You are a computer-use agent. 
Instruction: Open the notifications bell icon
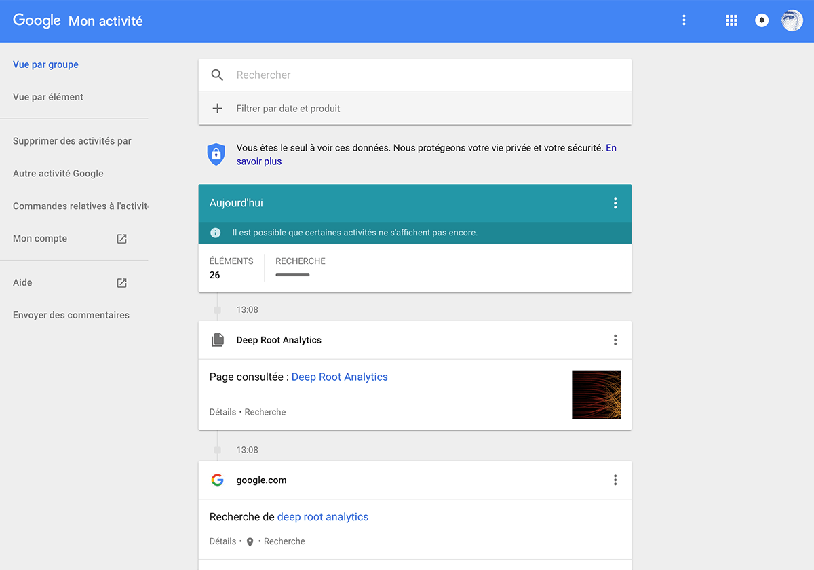[x=762, y=20]
